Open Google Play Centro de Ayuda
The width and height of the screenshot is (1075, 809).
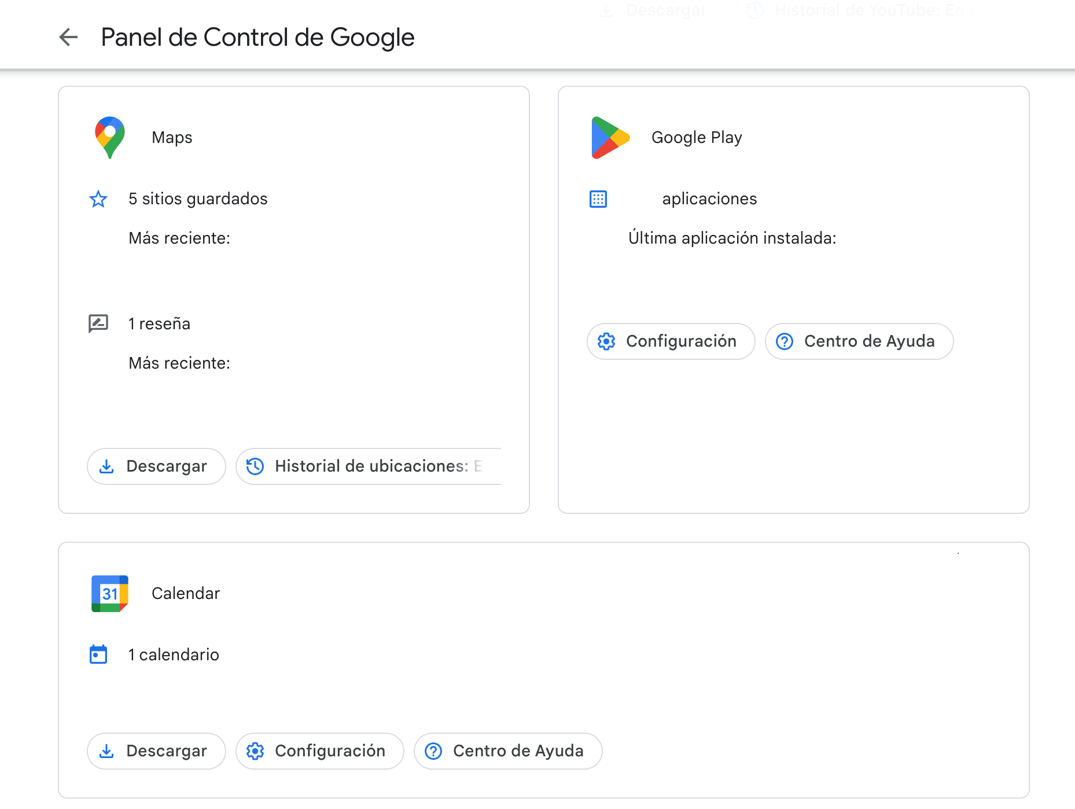[859, 341]
